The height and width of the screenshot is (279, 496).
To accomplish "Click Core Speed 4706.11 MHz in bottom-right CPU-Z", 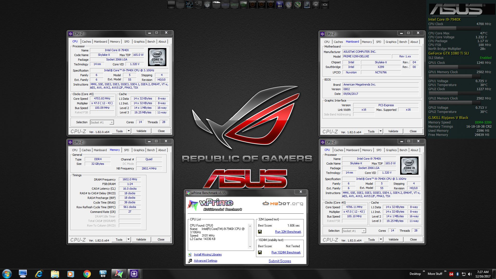I will (x=354, y=207).
